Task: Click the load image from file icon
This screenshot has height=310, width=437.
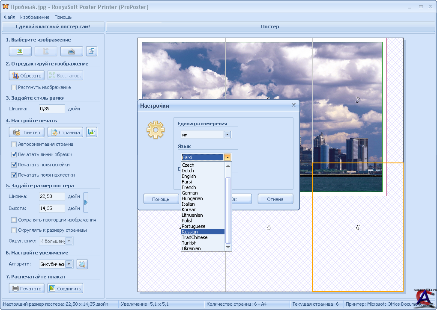Action: click(x=20, y=51)
